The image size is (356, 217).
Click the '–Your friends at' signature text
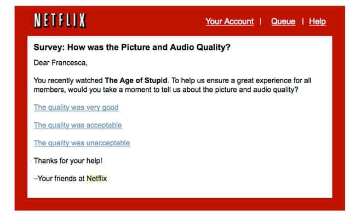(59, 179)
